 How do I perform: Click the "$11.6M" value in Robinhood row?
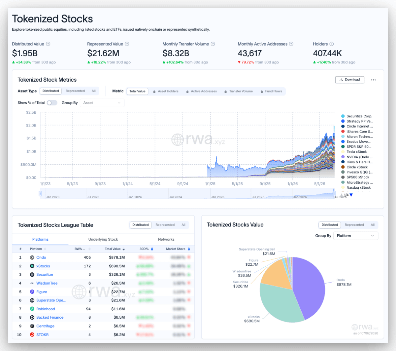(118, 309)
